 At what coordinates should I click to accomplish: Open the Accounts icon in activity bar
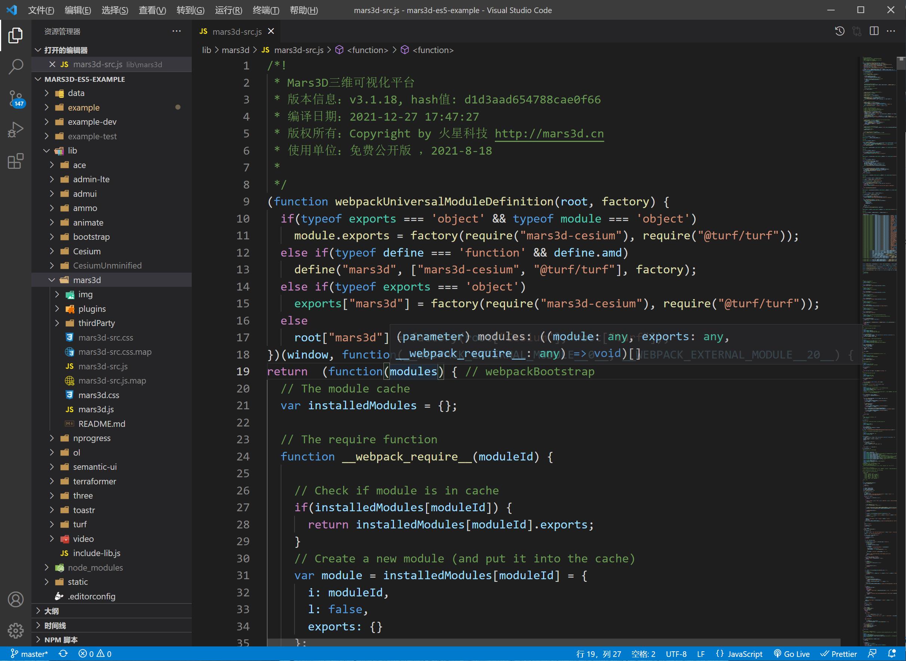point(15,599)
